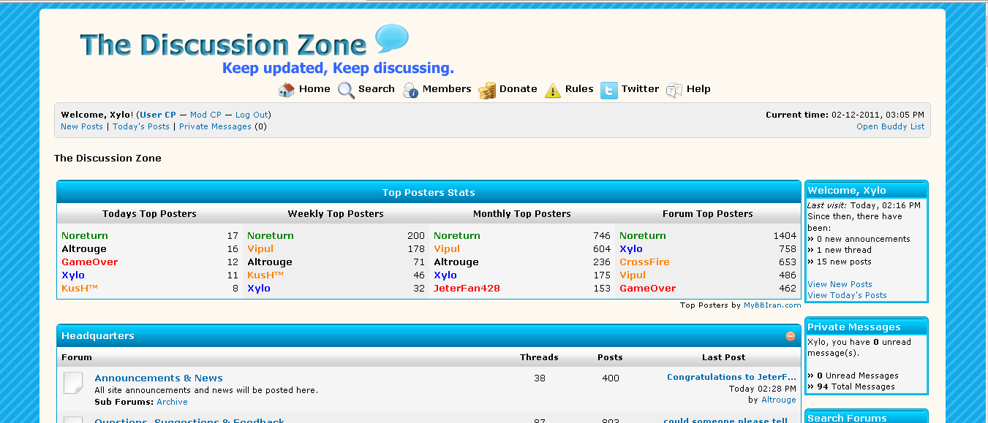Open the Help menu link
988x423 pixels.
[x=698, y=89]
